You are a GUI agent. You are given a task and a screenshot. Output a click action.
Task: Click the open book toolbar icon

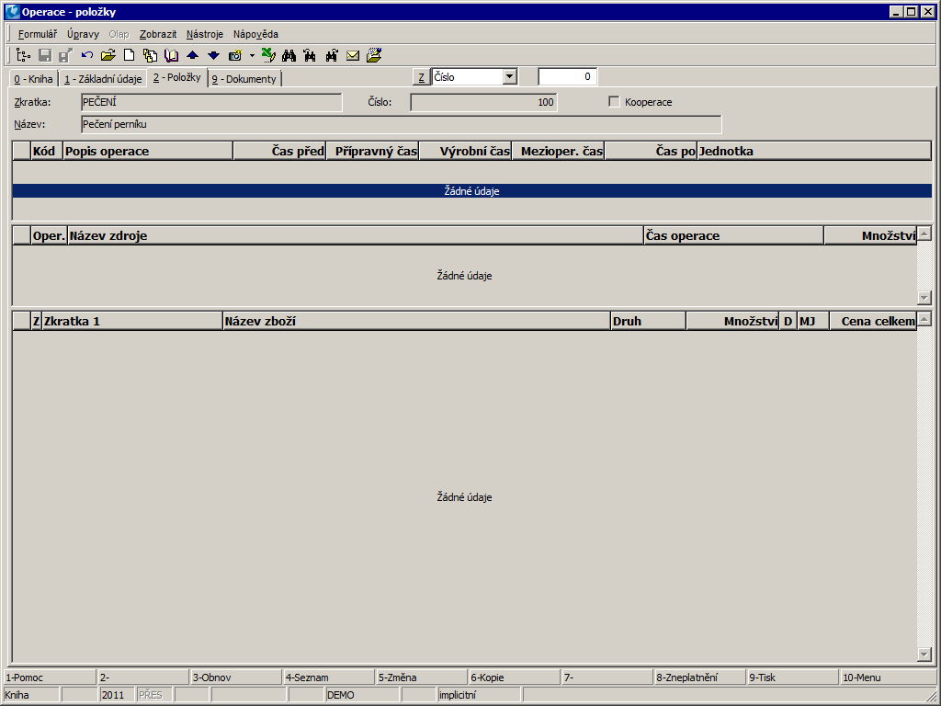pyautogui.click(x=171, y=55)
